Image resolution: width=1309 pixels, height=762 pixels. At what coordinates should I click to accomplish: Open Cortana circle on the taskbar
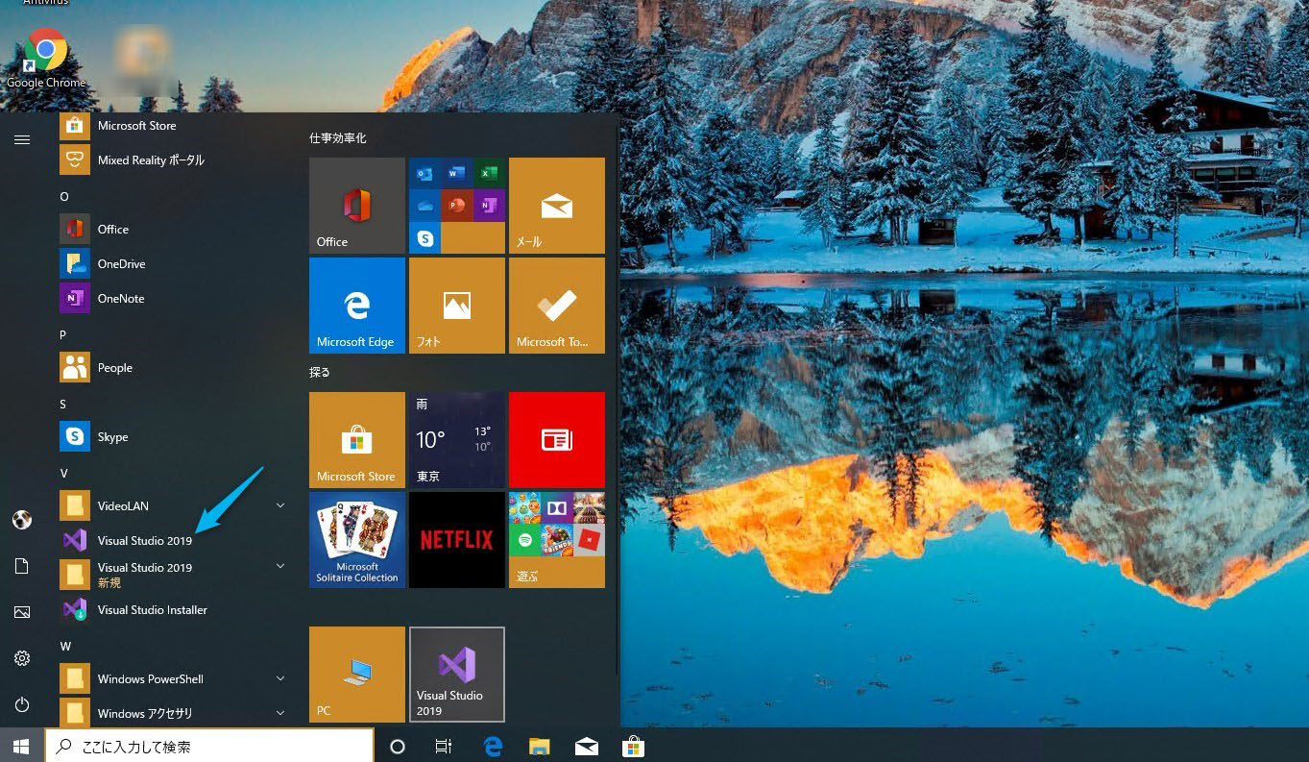click(398, 746)
